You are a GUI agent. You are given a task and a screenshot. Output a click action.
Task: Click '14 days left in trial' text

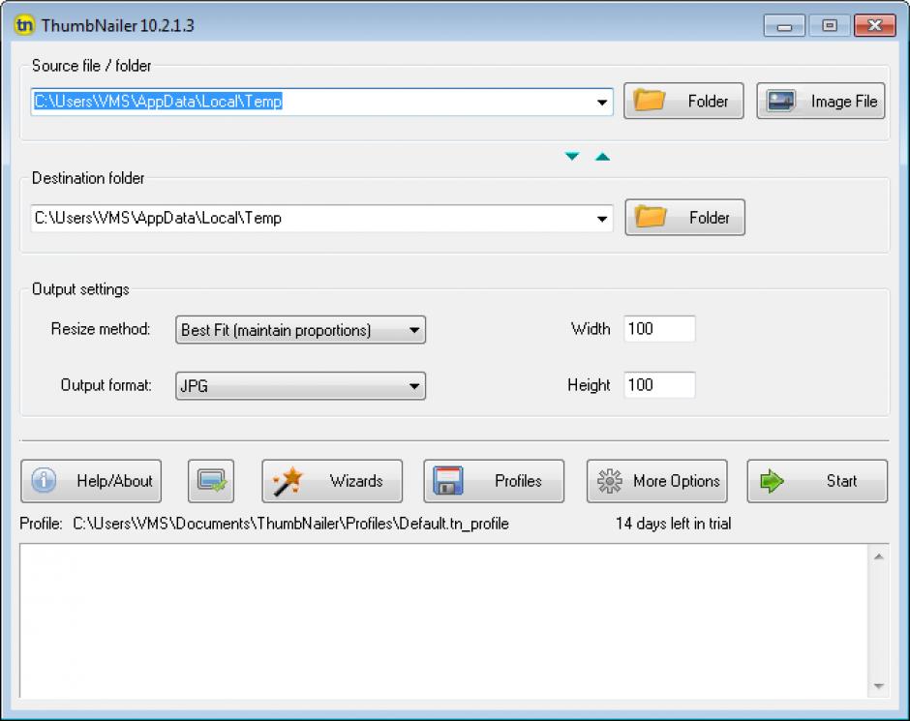(x=673, y=524)
